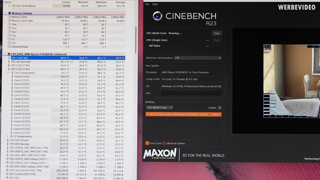Screen dimensions: 320x180
Task: Click the CPU chip icon beside AMD Ryzen 9 9950X3D
Action: coord(9,54)
